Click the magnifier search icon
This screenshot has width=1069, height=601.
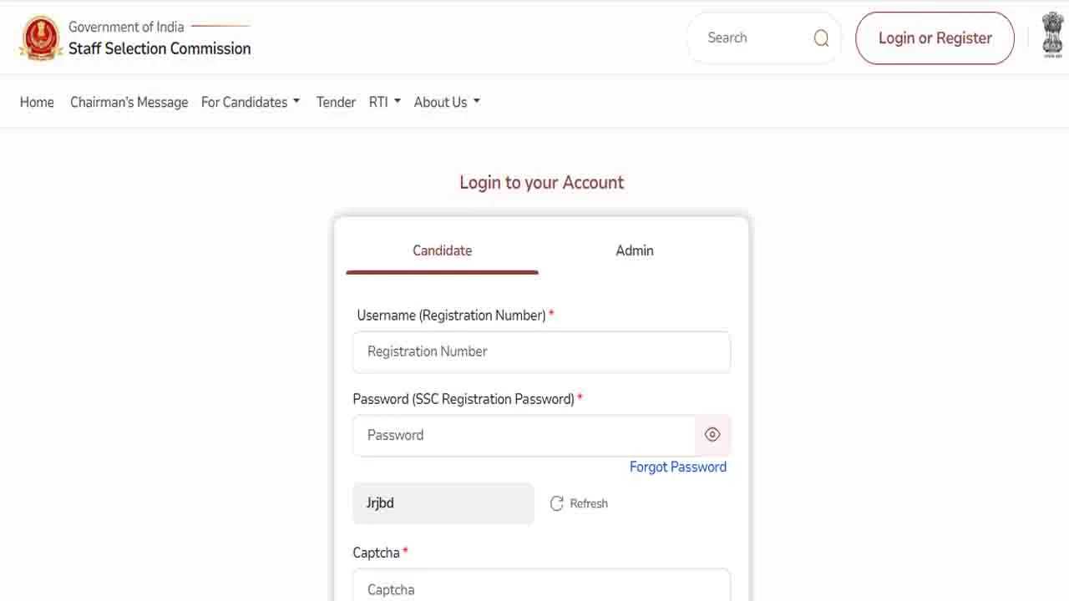821,38
